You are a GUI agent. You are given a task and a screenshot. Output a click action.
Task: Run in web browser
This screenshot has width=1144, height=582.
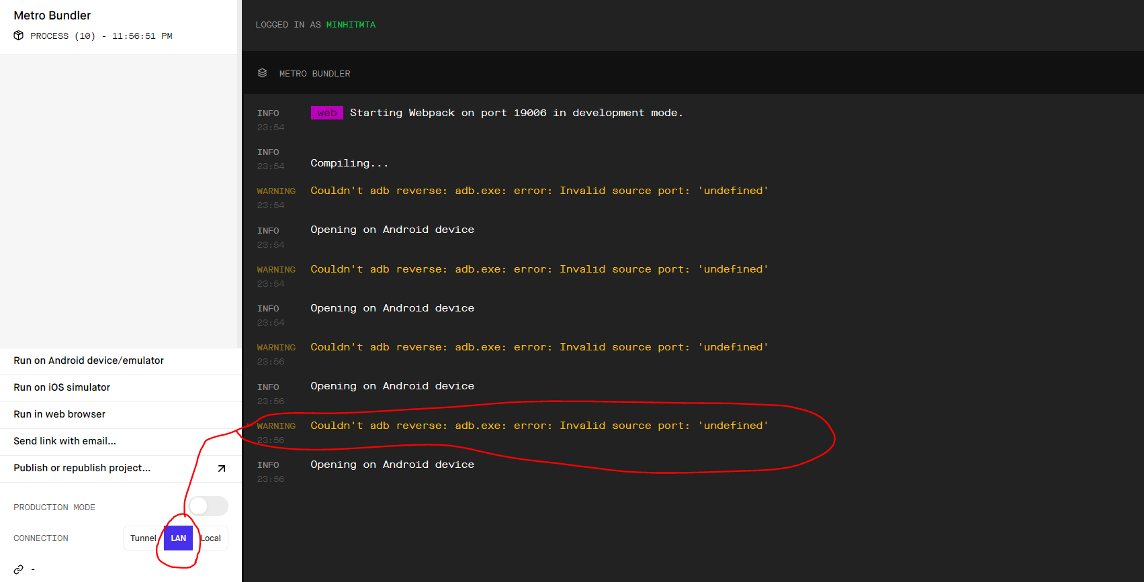click(x=59, y=414)
